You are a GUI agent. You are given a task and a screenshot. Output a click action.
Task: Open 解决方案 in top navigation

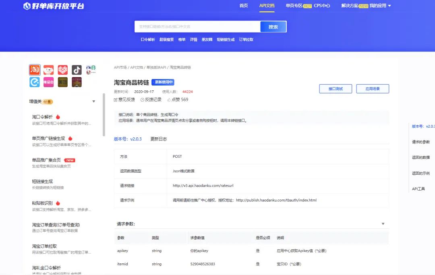[350, 6]
